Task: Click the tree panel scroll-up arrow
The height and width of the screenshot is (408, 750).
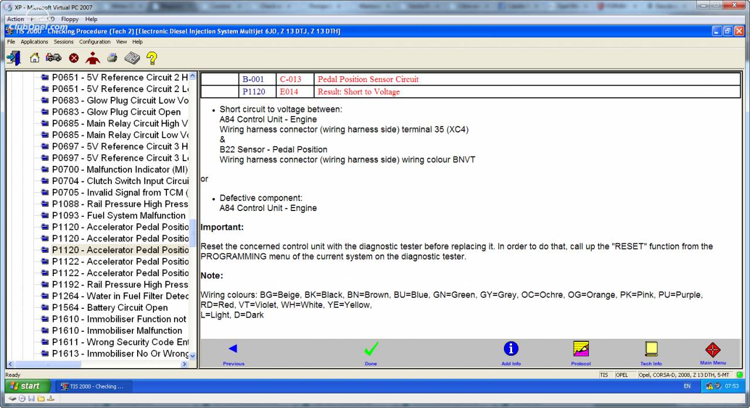Action: point(193,77)
